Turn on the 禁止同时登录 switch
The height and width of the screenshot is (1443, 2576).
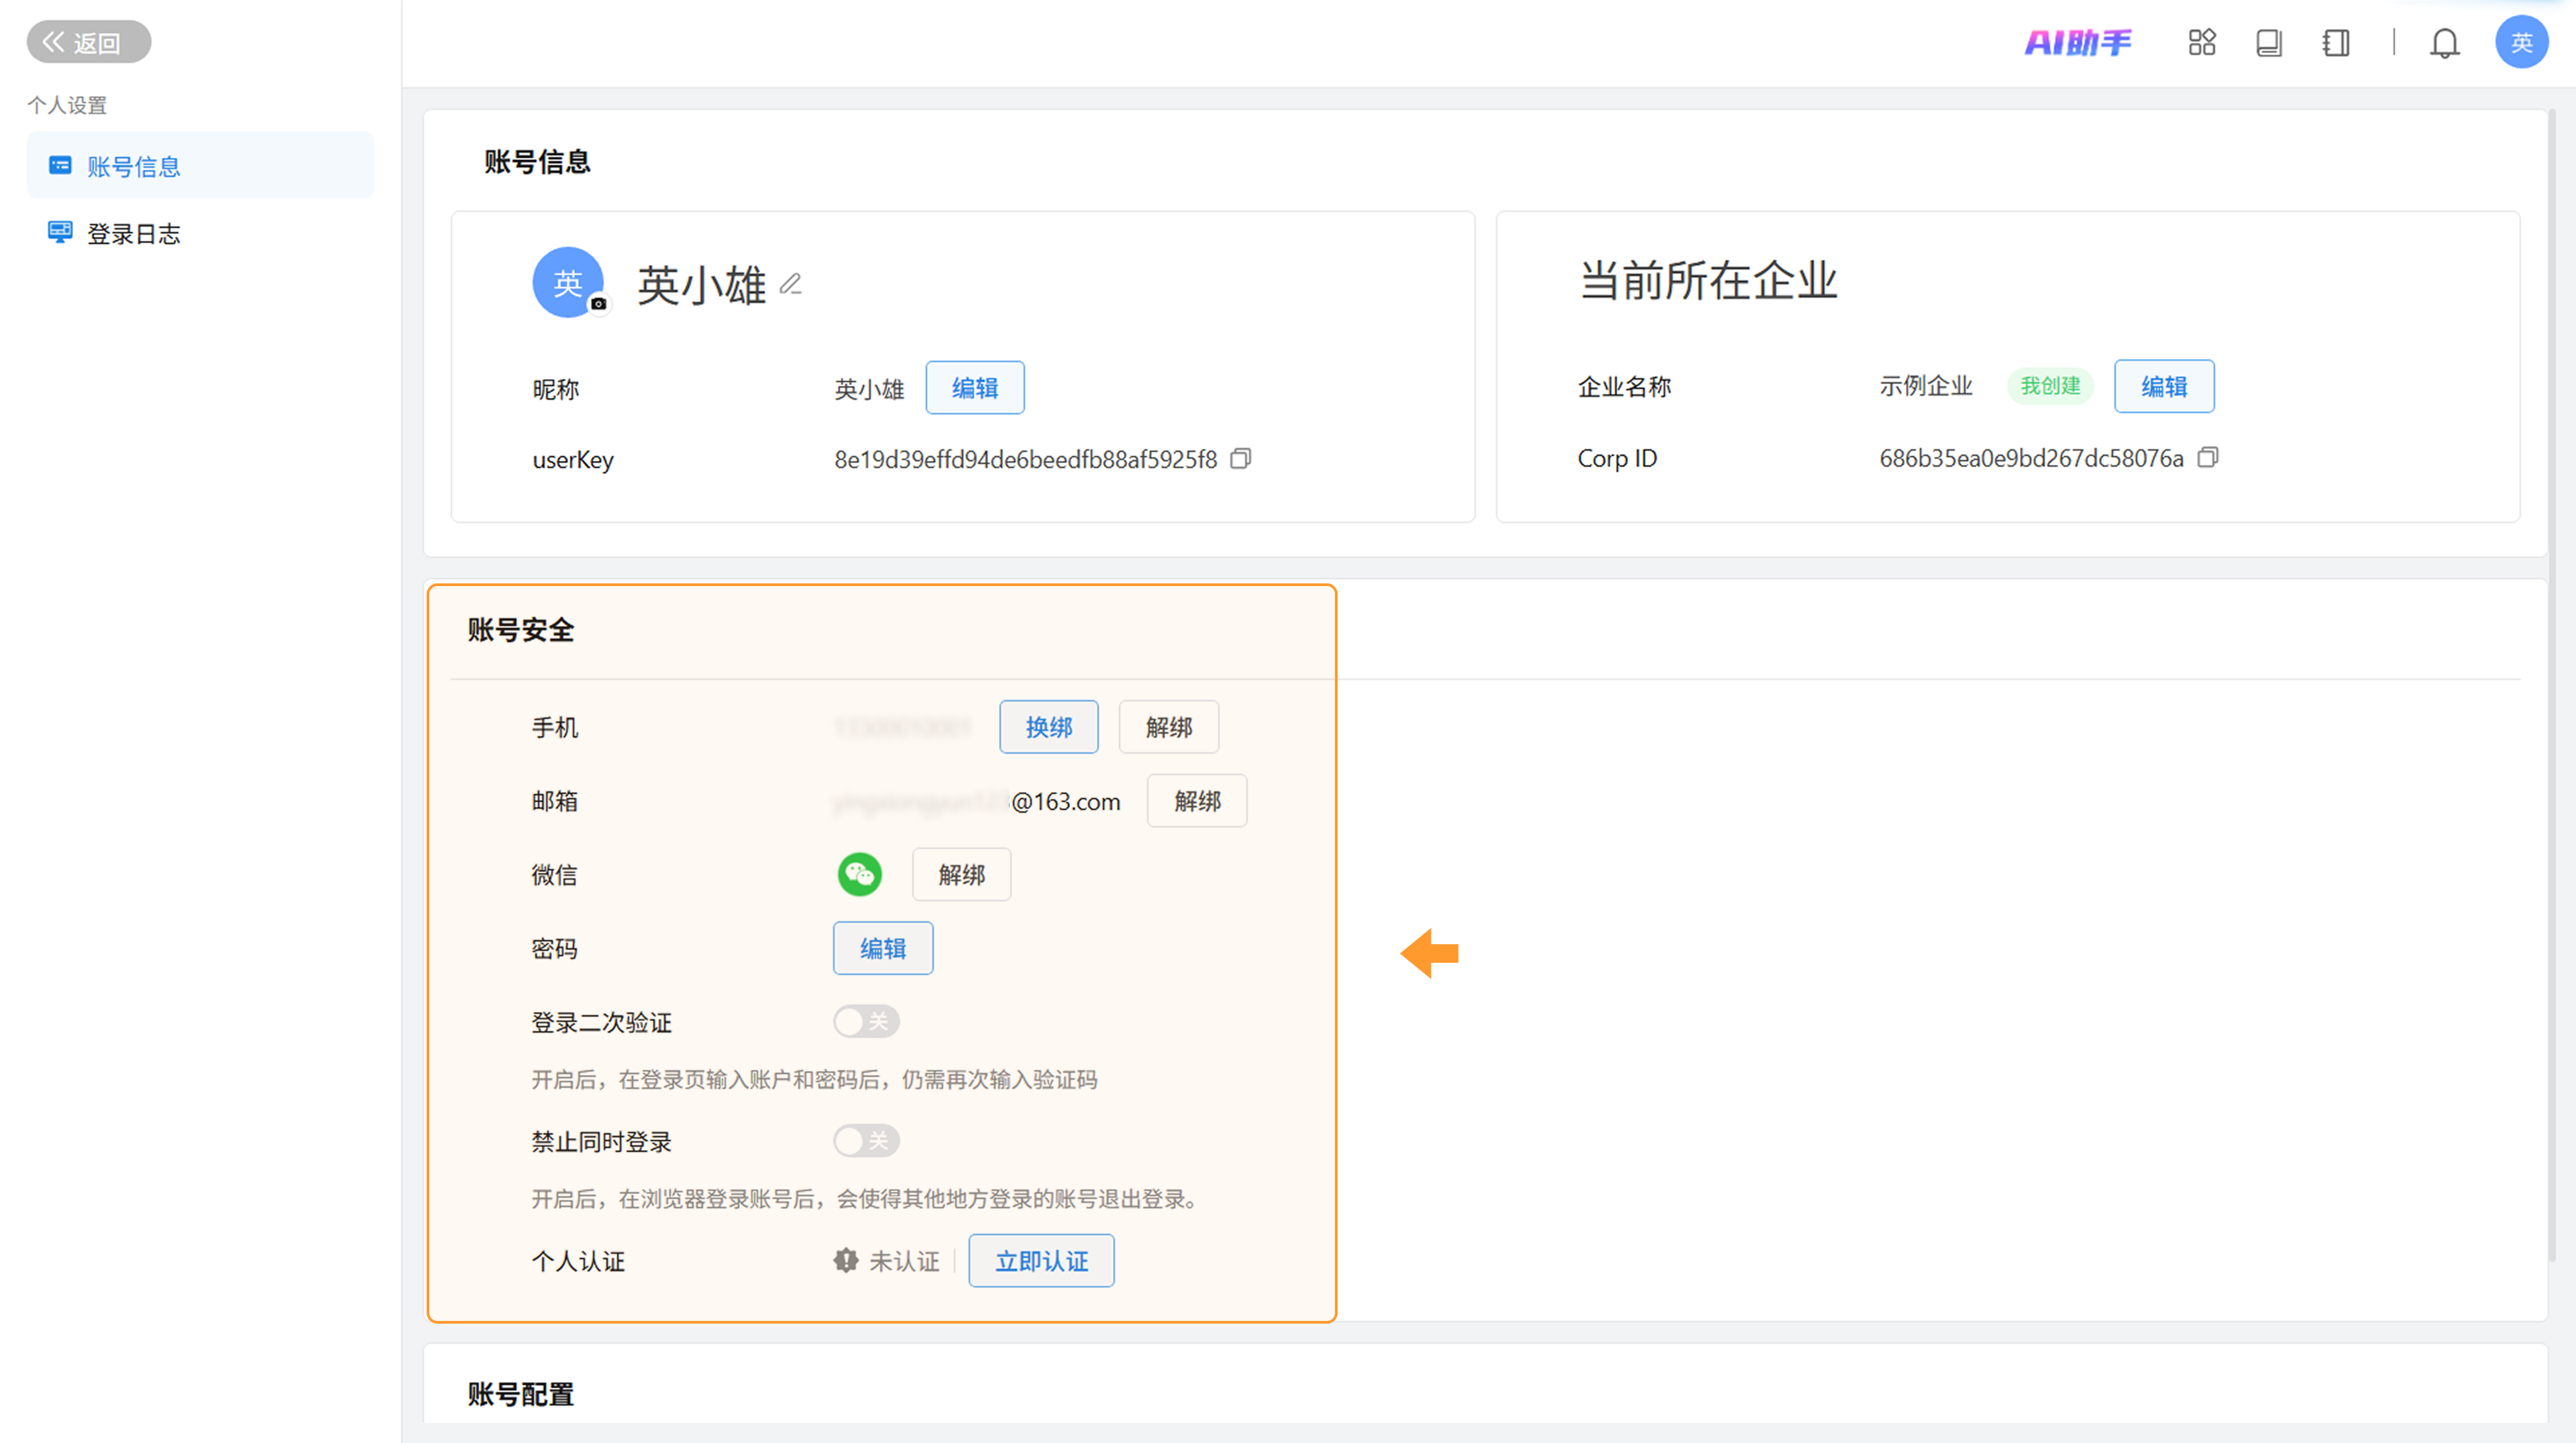click(866, 1141)
